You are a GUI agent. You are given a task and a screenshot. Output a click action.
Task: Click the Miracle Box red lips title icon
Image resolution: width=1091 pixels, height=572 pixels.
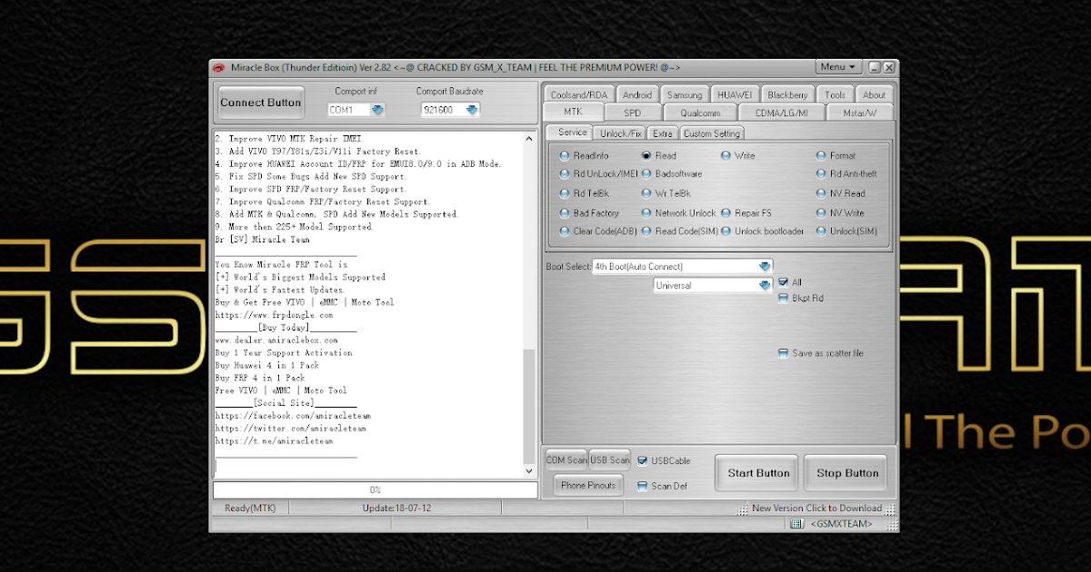pos(218,67)
